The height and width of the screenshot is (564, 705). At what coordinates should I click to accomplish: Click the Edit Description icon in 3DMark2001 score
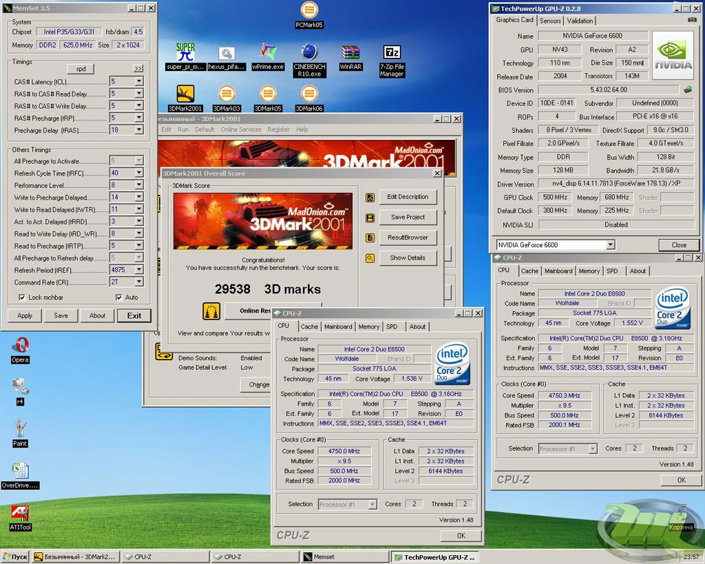point(370,198)
